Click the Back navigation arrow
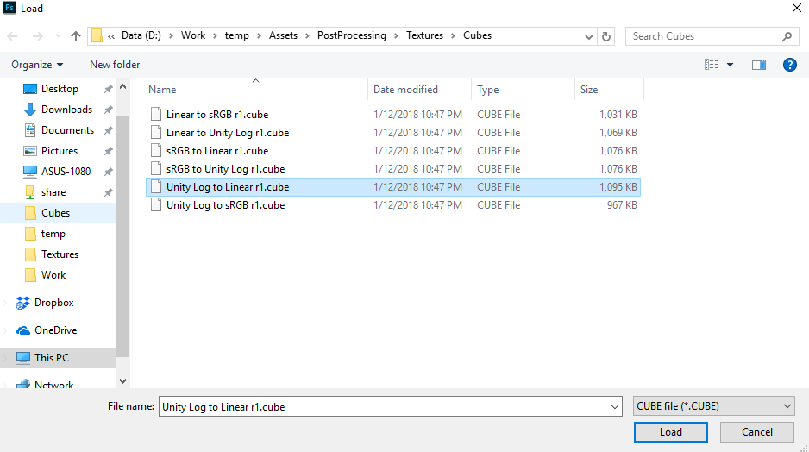Image resolution: width=809 pixels, height=452 pixels. 13,36
